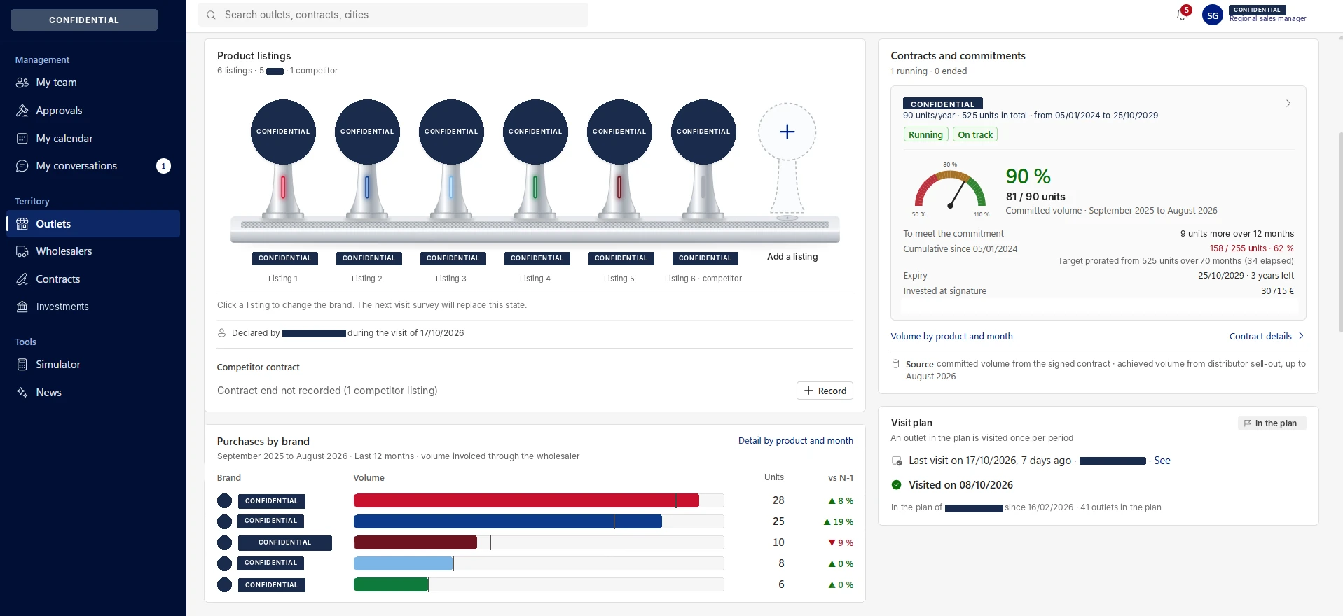
Task: Click the Approvals icon in sidebar
Action: [x=22, y=111]
